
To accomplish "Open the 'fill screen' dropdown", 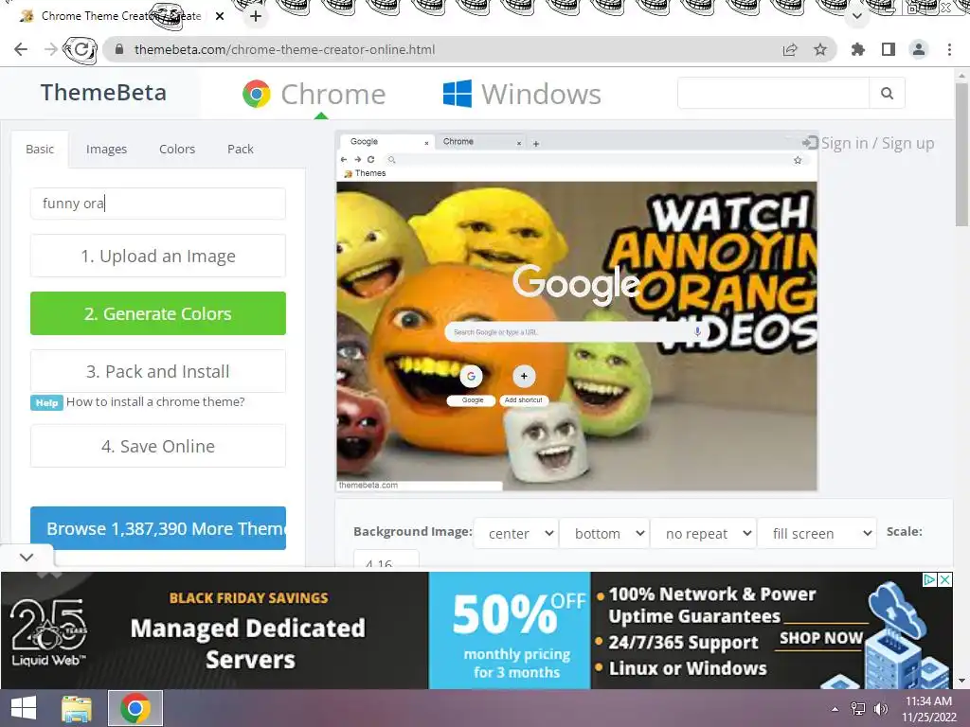I will coord(817,533).
